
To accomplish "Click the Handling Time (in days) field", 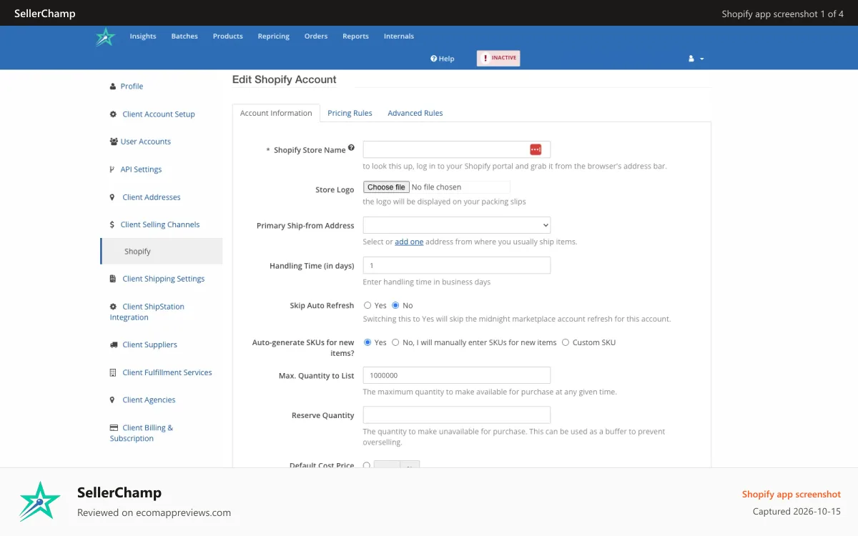I will pyautogui.click(x=457, y=265).
